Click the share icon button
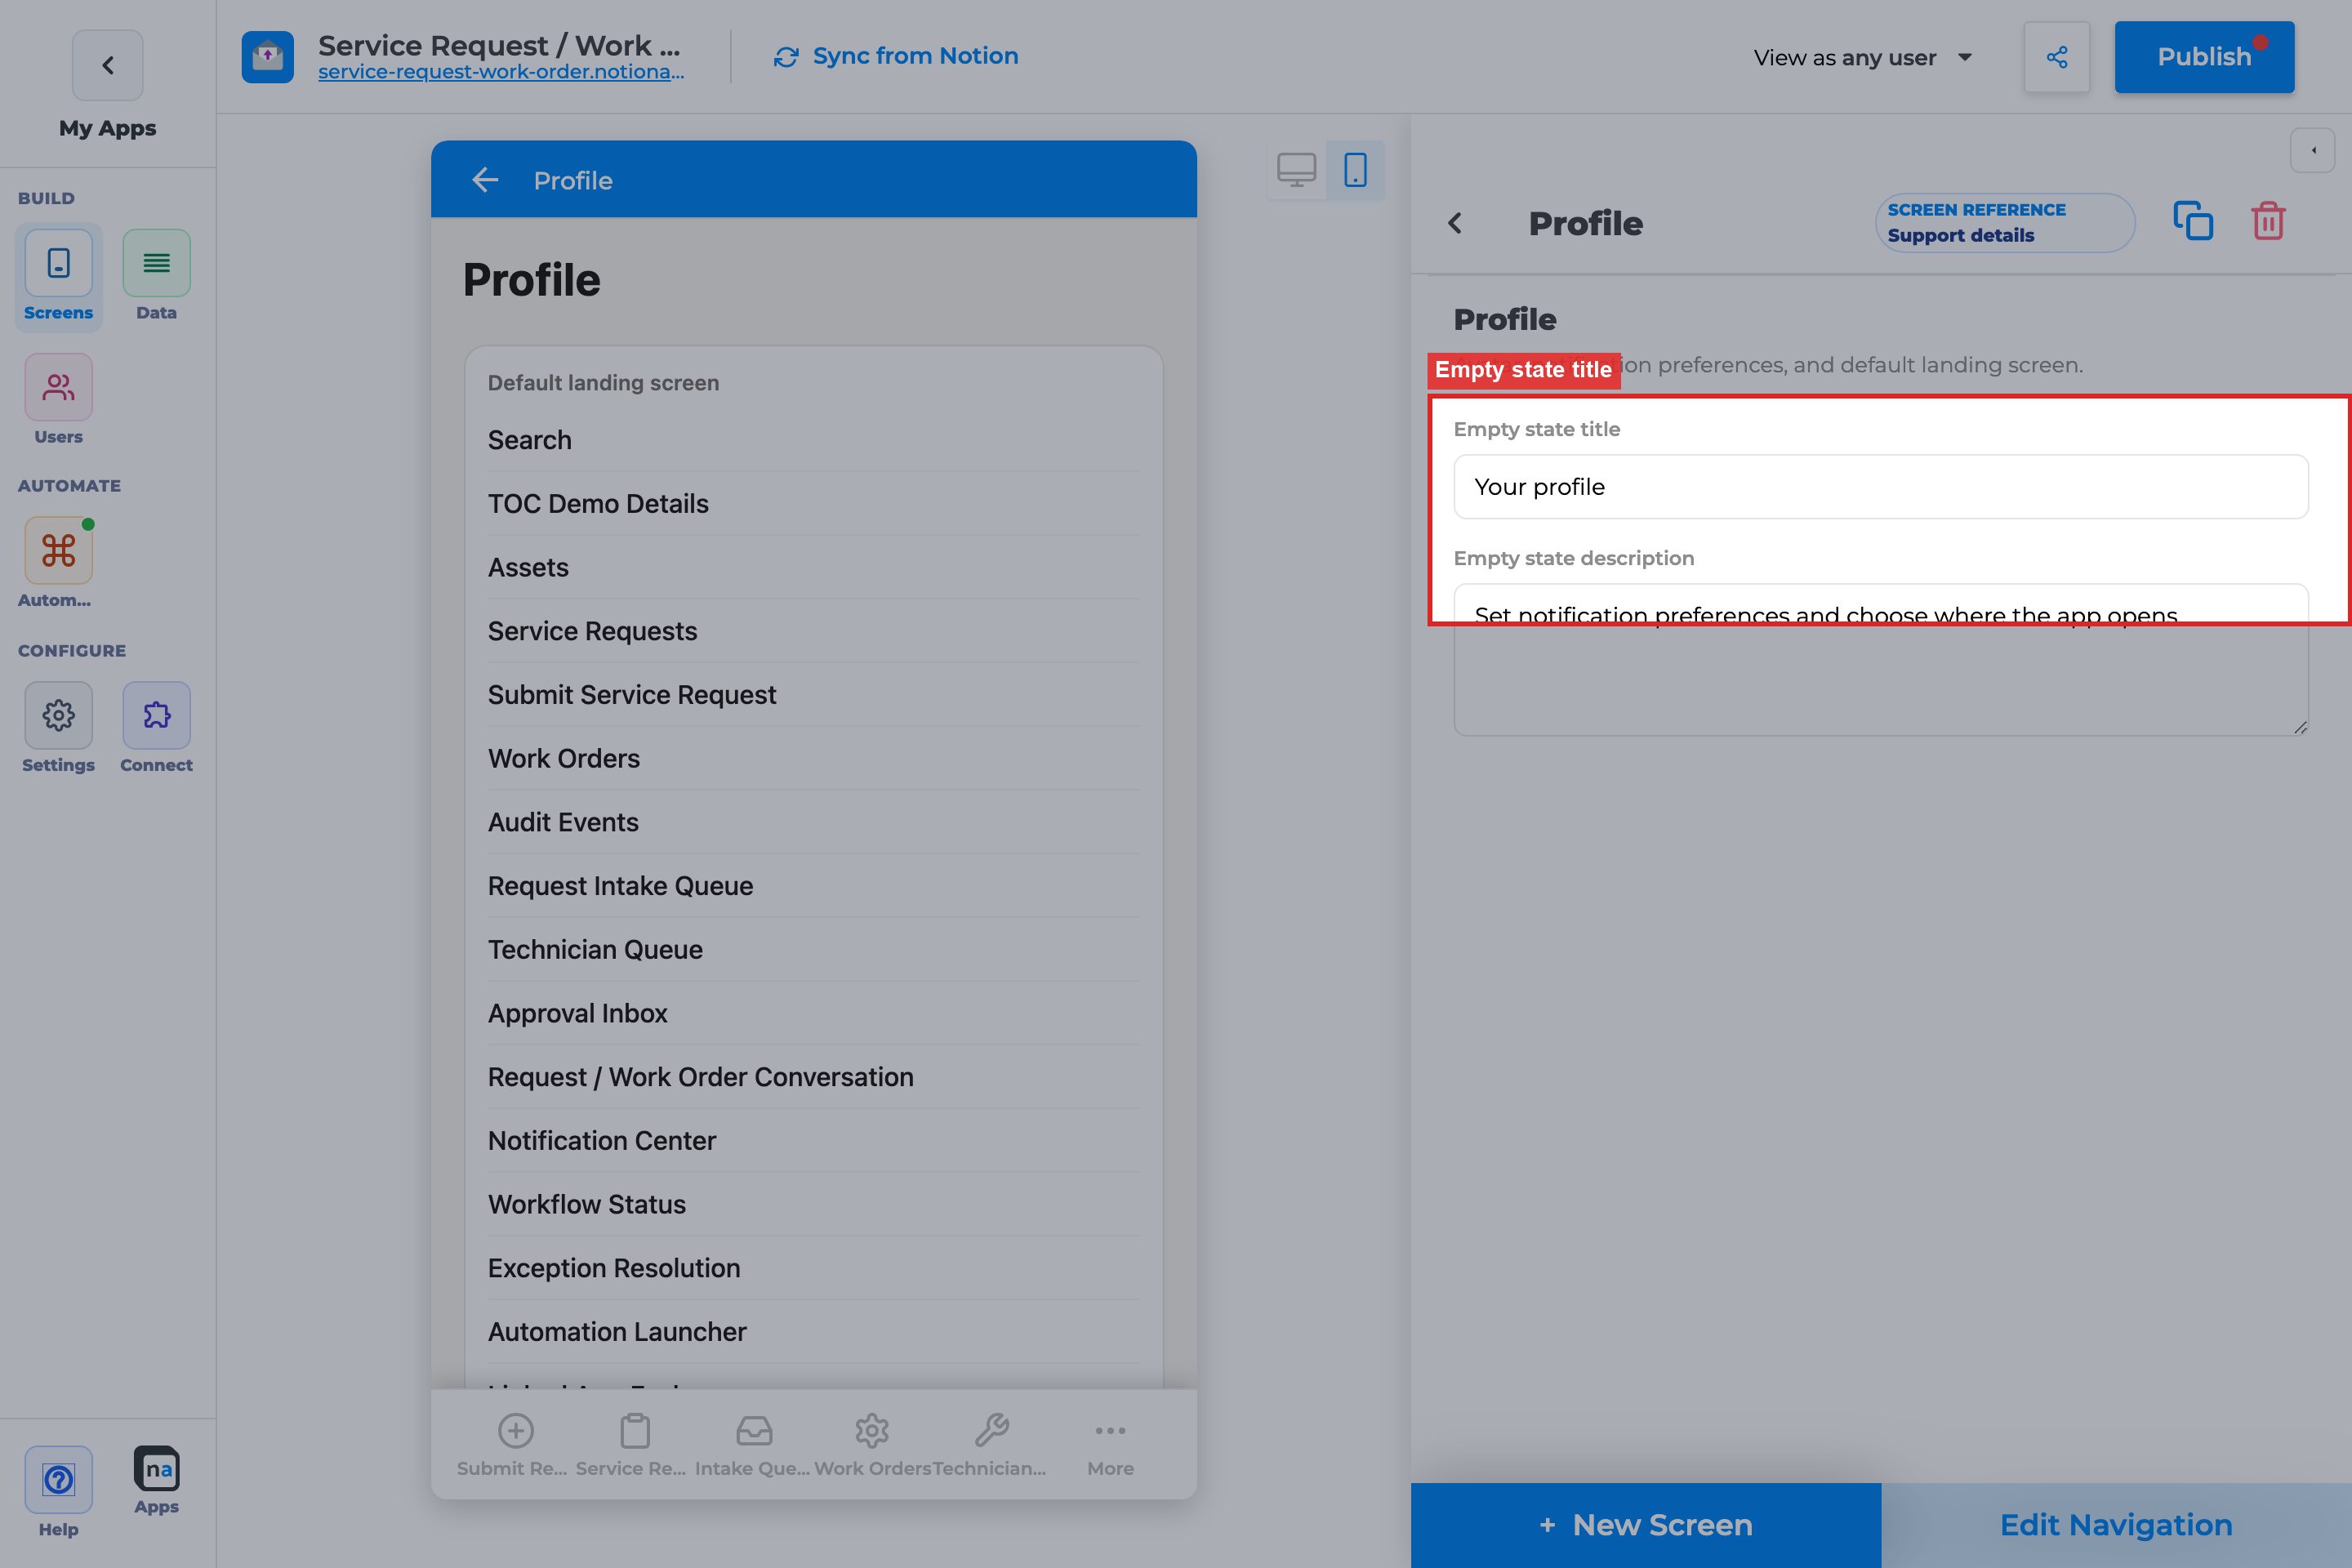 coord(2056,57)
